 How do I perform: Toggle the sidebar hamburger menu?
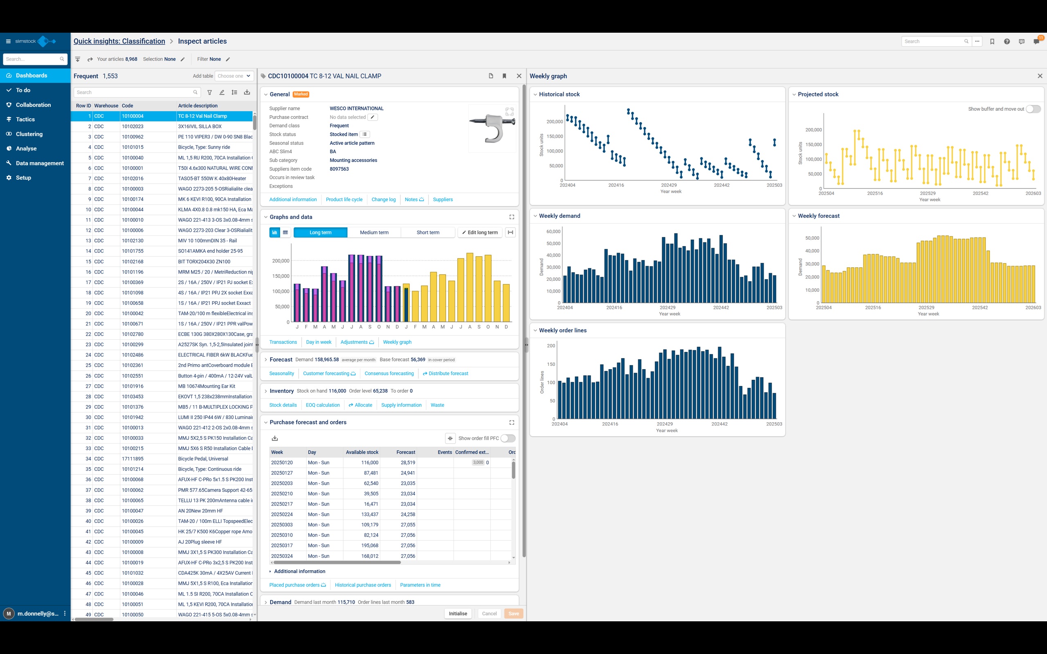[x=8, y=42]
